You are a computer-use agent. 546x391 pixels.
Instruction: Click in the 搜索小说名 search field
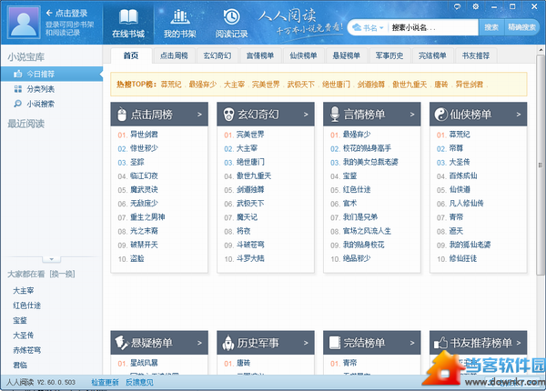[x=432, y=27]
